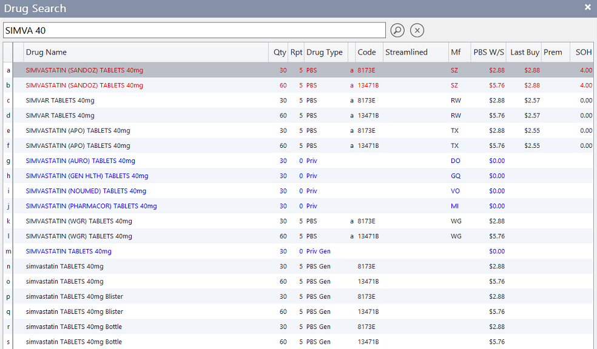The height and width of the screenshot is (349, 597).
Task: Select row d SIMVAR TABLETS 40mg
Action: click(x=298, y=116)
